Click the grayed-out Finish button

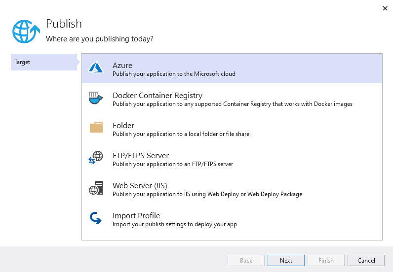326,260
